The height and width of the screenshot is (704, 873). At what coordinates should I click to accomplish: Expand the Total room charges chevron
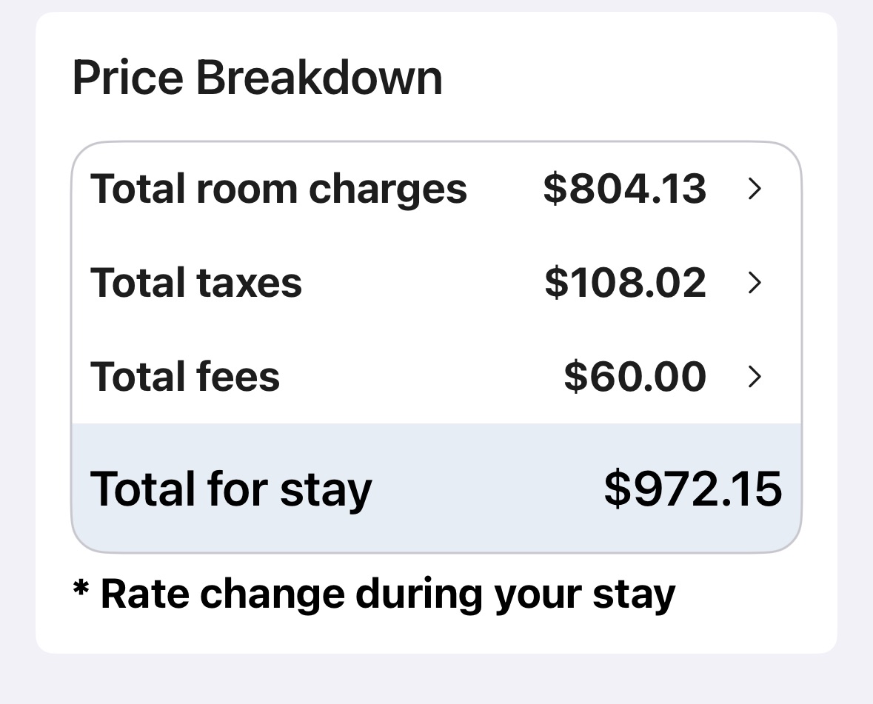(x=755, y=190)
